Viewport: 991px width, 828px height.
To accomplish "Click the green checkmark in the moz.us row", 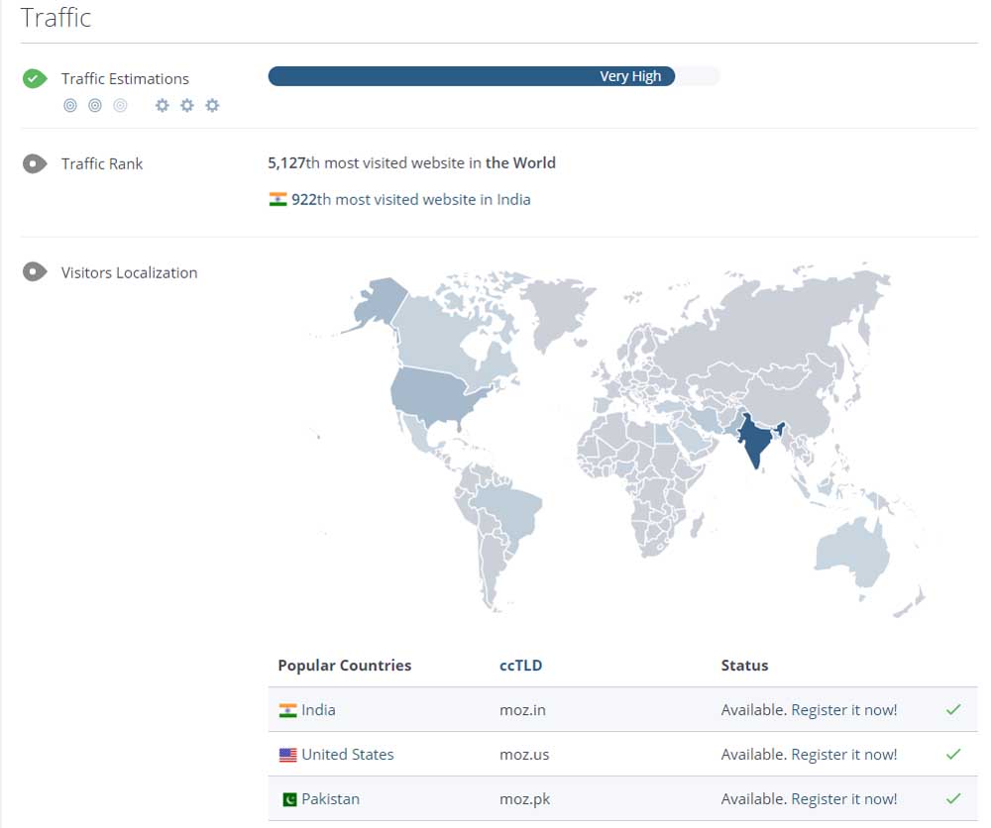I will 953,754.
